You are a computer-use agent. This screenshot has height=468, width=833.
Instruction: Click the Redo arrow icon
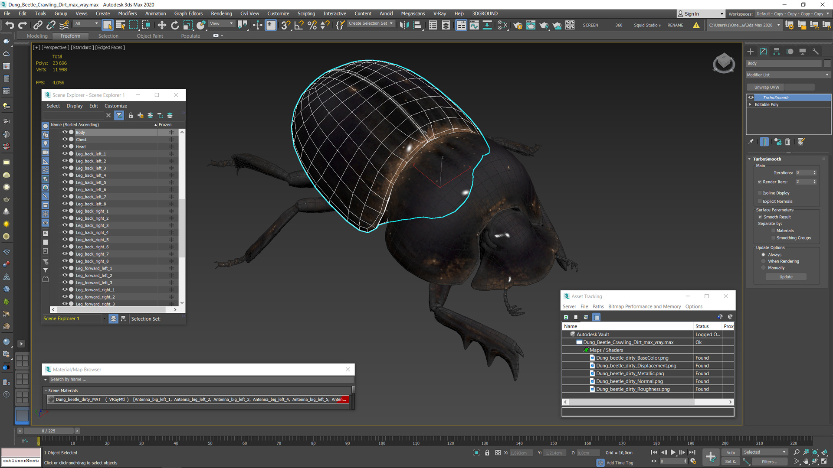(23, 25)
